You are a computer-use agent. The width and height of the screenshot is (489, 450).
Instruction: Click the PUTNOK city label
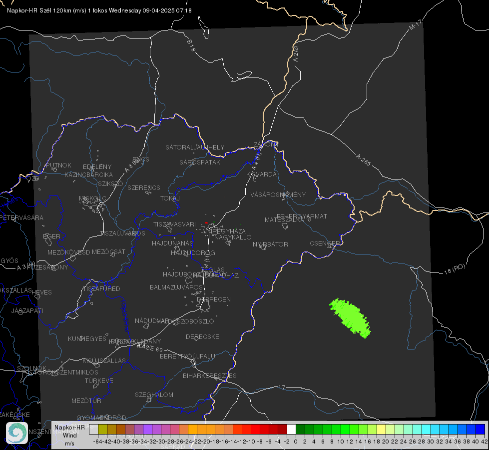pos(58,165)
